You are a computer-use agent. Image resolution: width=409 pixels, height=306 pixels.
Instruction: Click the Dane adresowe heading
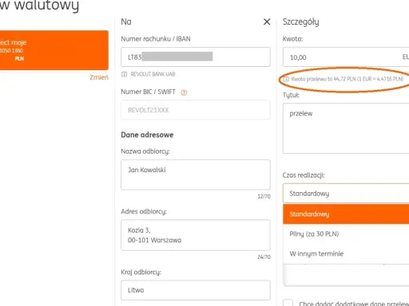click(147, 135)
